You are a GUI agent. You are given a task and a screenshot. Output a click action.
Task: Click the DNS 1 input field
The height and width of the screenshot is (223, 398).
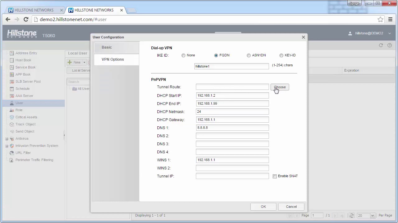232,128
